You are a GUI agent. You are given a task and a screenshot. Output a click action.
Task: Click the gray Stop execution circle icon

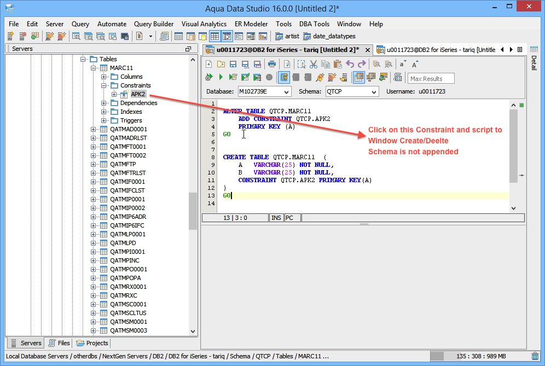pos(269,77)
